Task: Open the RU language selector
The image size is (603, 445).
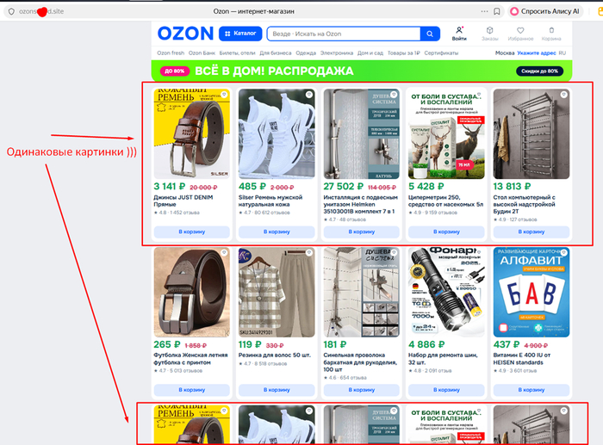Action: 563,53
